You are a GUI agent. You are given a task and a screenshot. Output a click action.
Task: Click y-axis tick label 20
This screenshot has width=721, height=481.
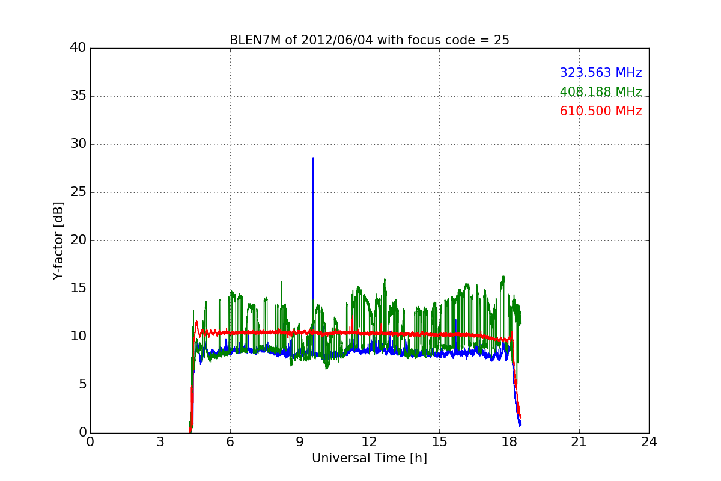78,240
